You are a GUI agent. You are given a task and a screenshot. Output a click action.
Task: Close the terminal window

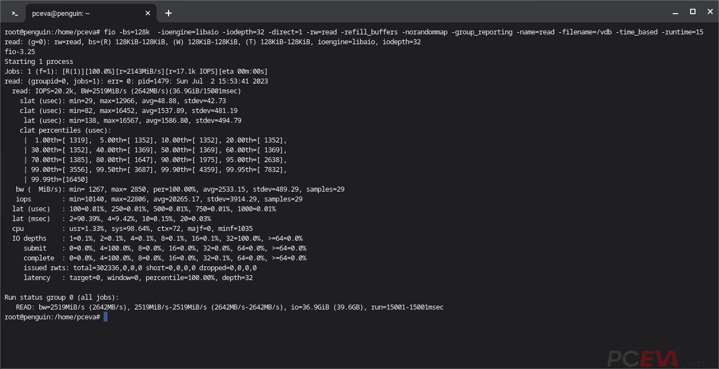(x=710, y=11)
